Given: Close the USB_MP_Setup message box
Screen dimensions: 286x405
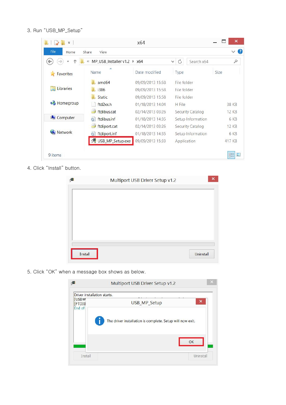Looking at the screenshot, I should [x=201, y=301].
